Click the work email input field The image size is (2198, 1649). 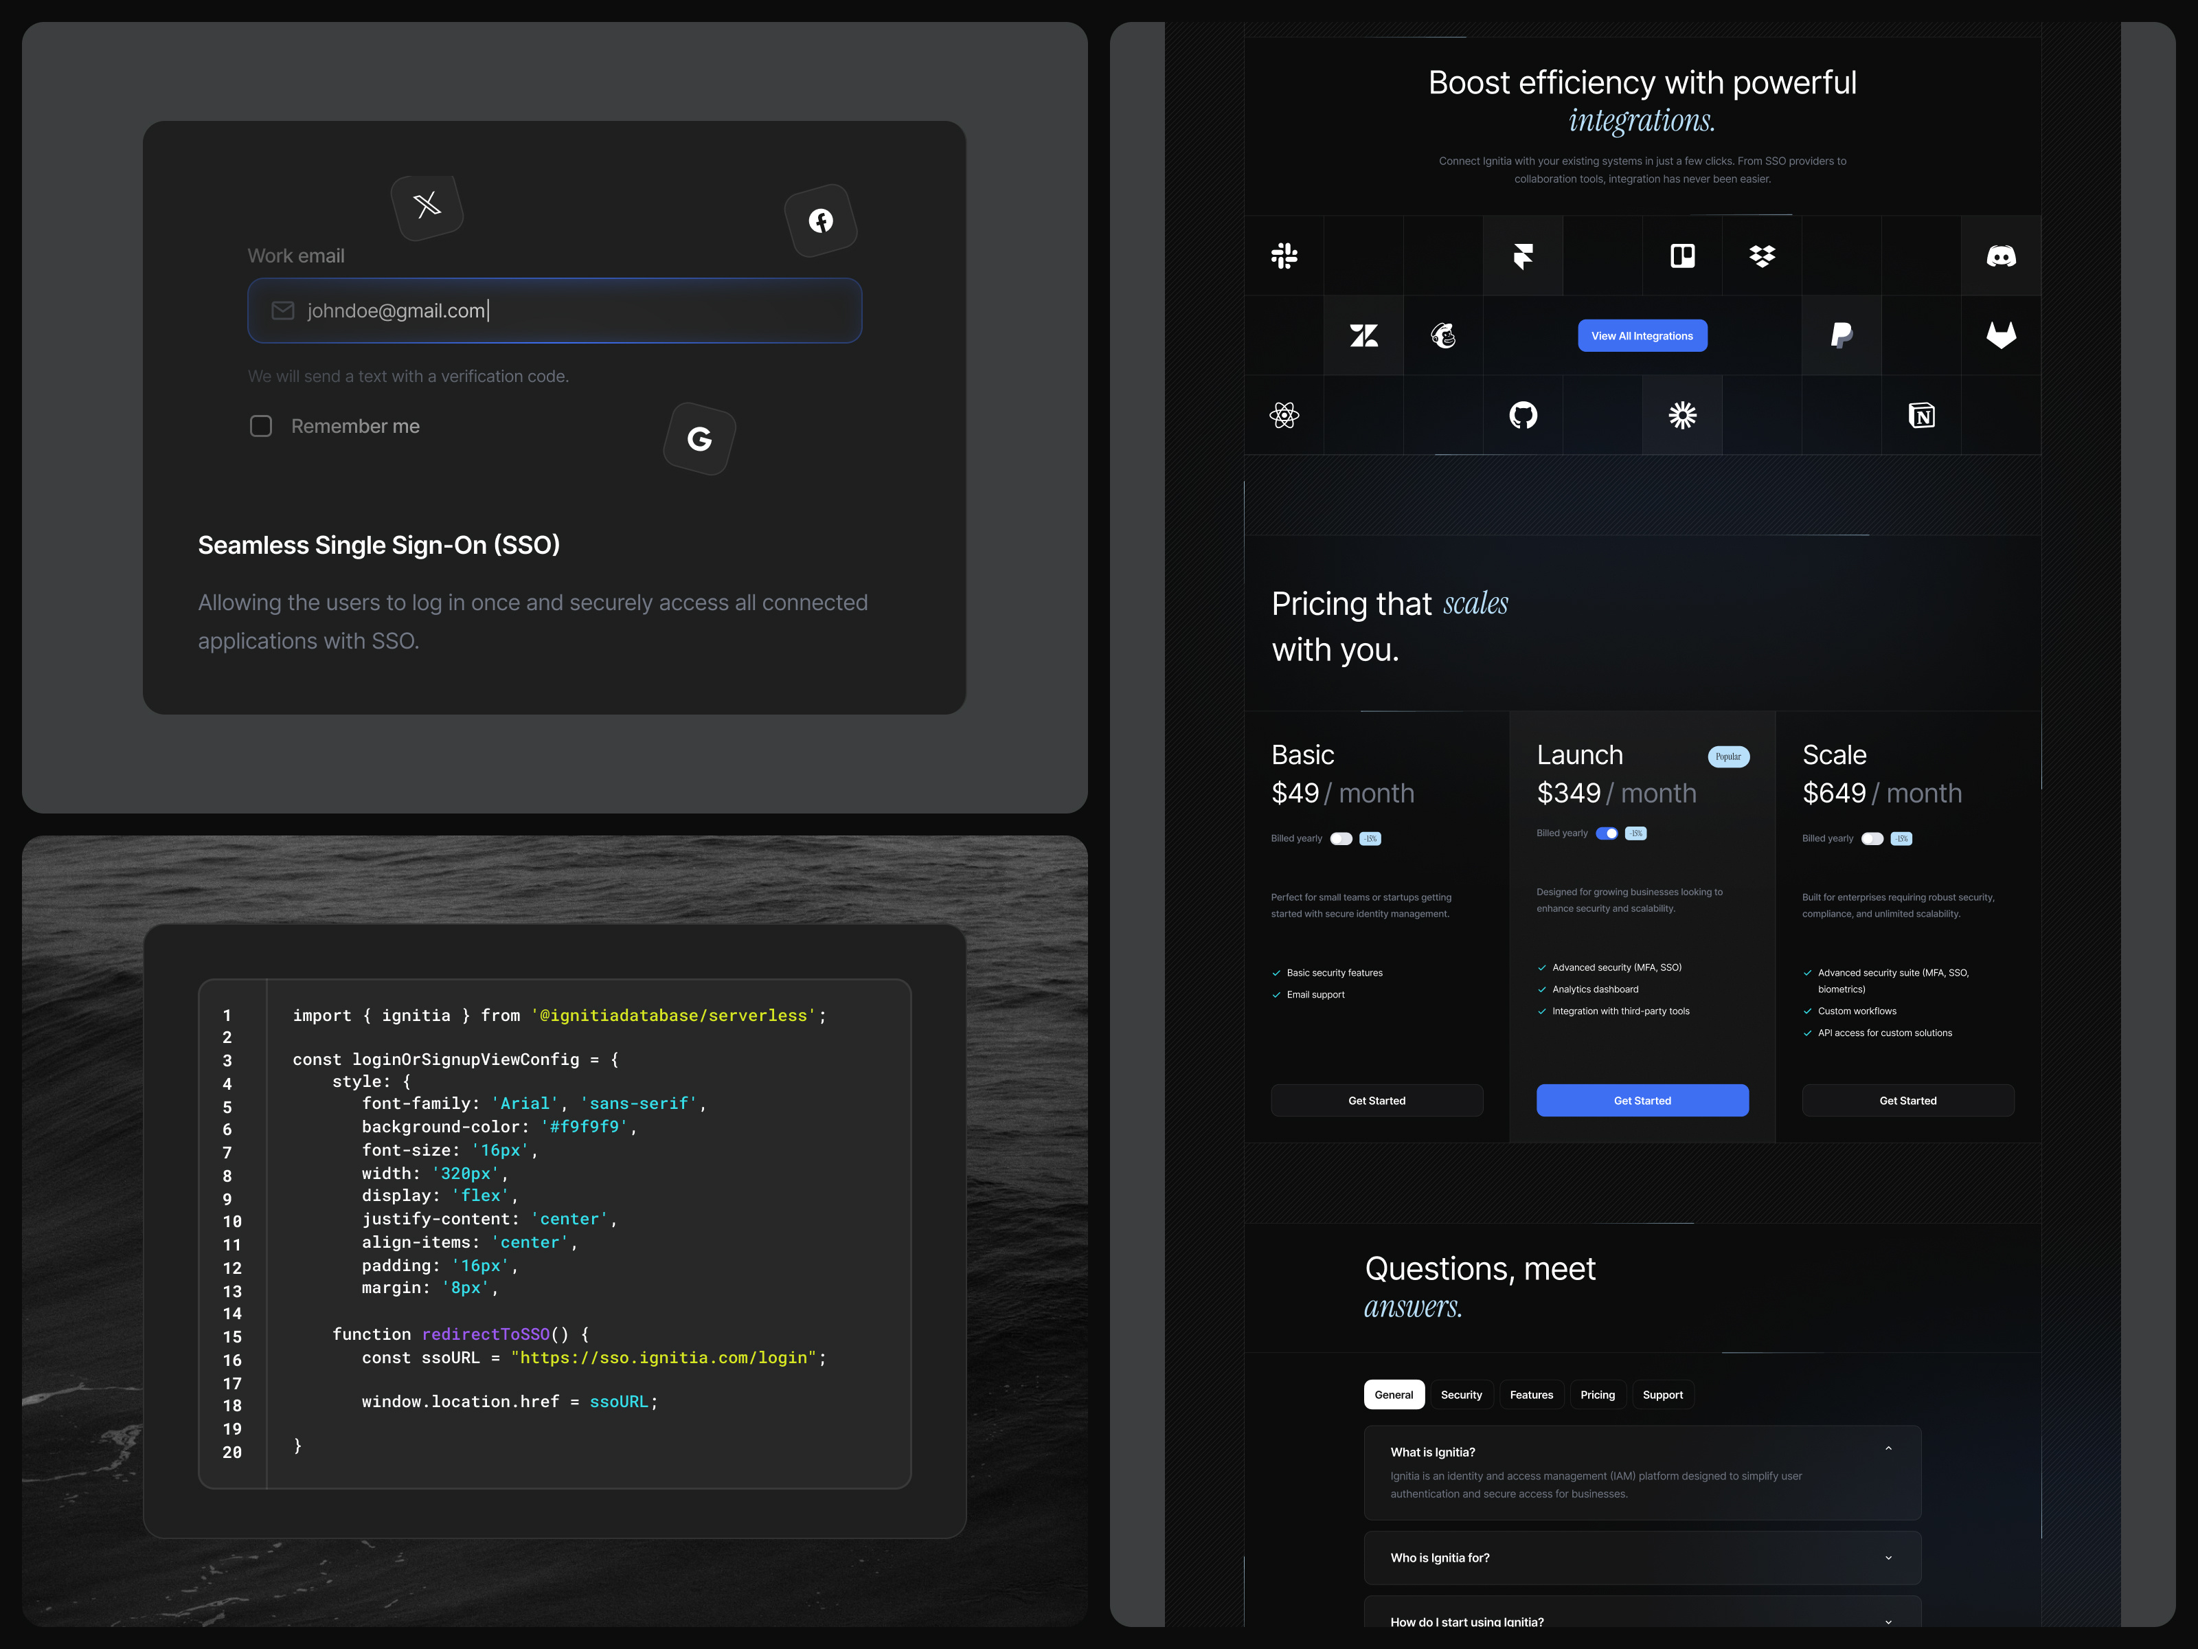coord(554,311)
